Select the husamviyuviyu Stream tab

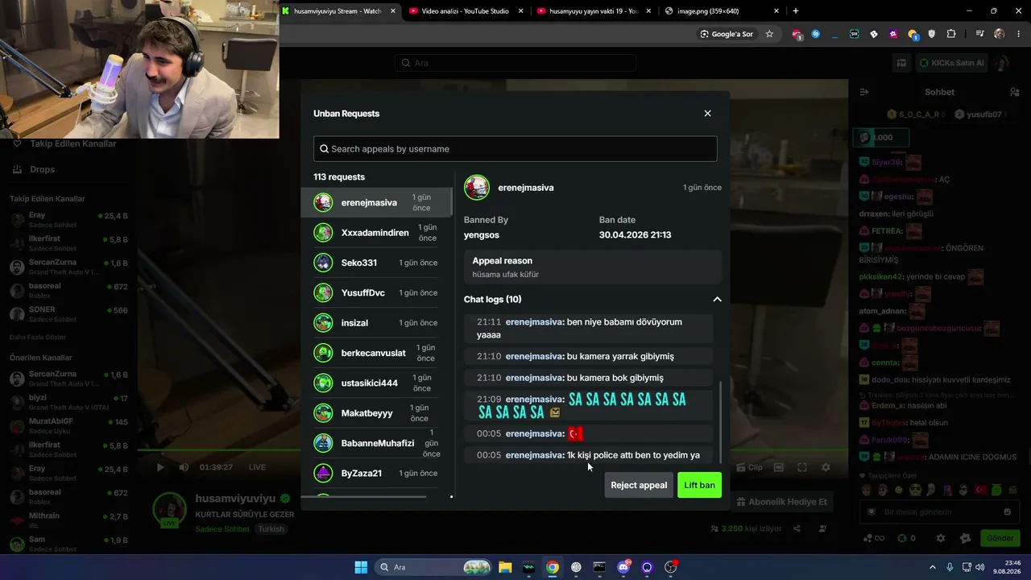coord(338,11)
